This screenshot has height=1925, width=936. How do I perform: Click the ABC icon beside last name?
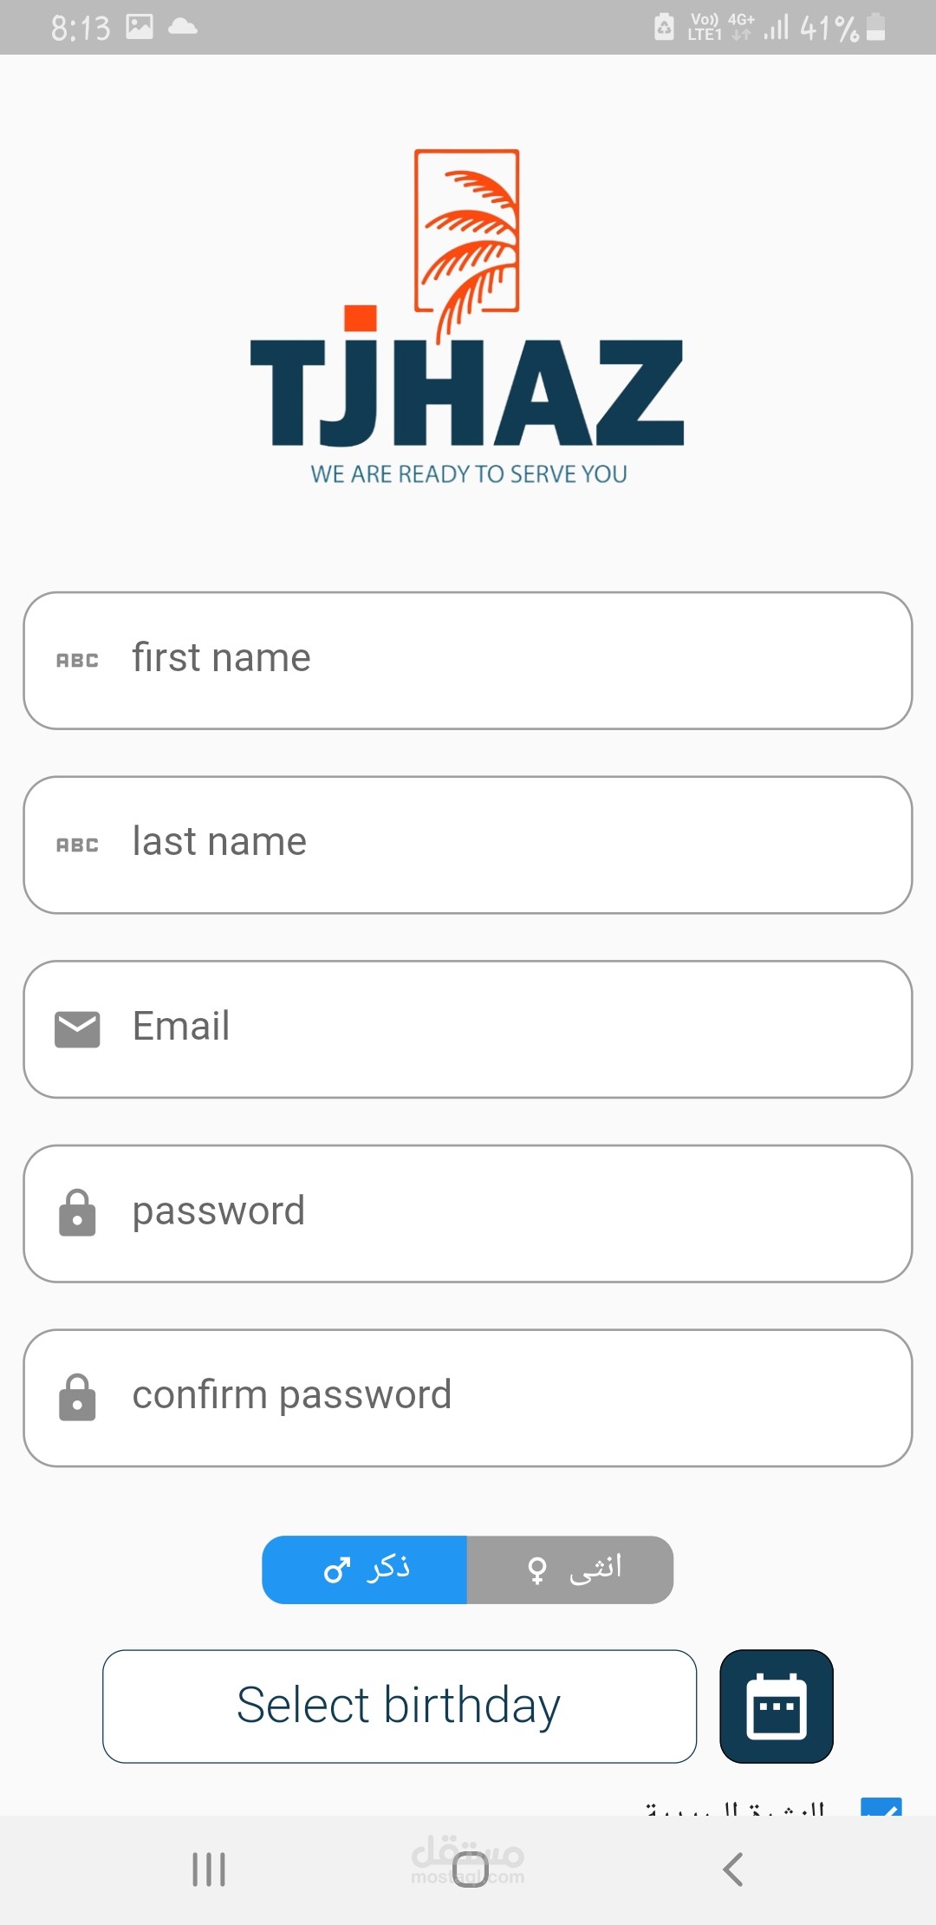[x=77, y=845]
